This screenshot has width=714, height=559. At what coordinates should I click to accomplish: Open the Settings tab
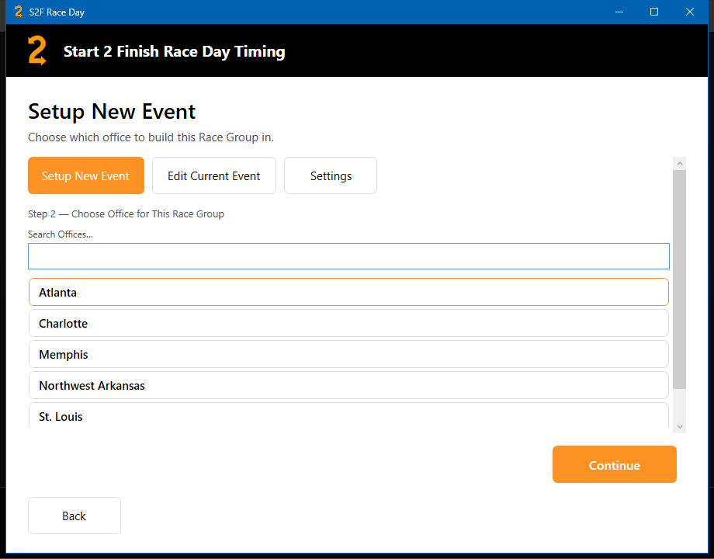pyautogui.click(x=331, y=175)
